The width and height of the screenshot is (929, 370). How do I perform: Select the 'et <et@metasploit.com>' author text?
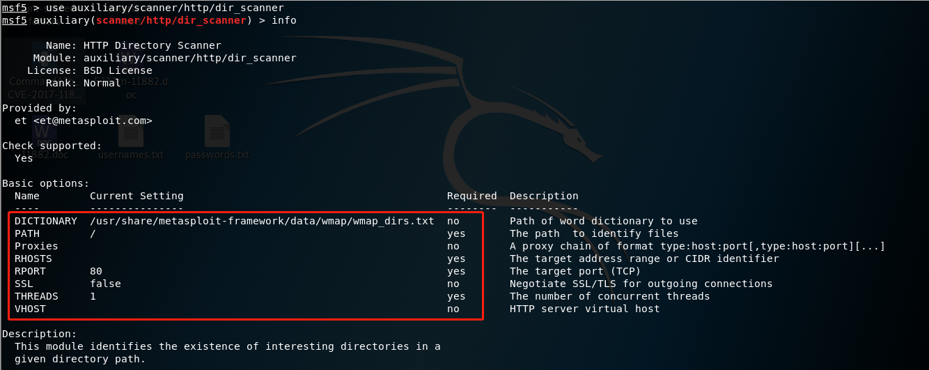(x=84, y=121)
